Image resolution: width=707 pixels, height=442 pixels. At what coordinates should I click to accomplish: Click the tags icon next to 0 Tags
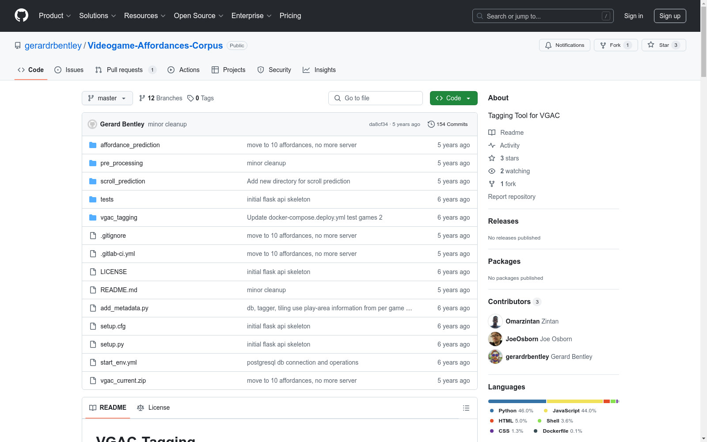click(x=190, y=98)
